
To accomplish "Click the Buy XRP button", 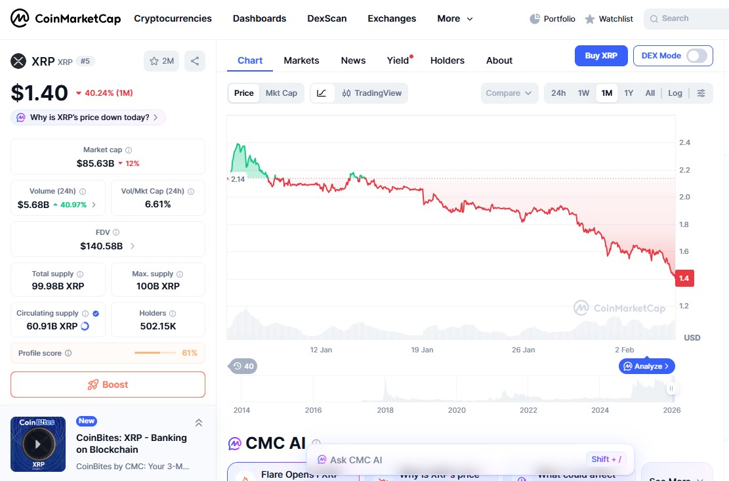I will [x=600, y=56].
